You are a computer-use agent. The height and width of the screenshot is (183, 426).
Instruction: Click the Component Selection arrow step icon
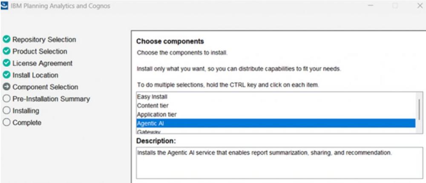point(6,87)
